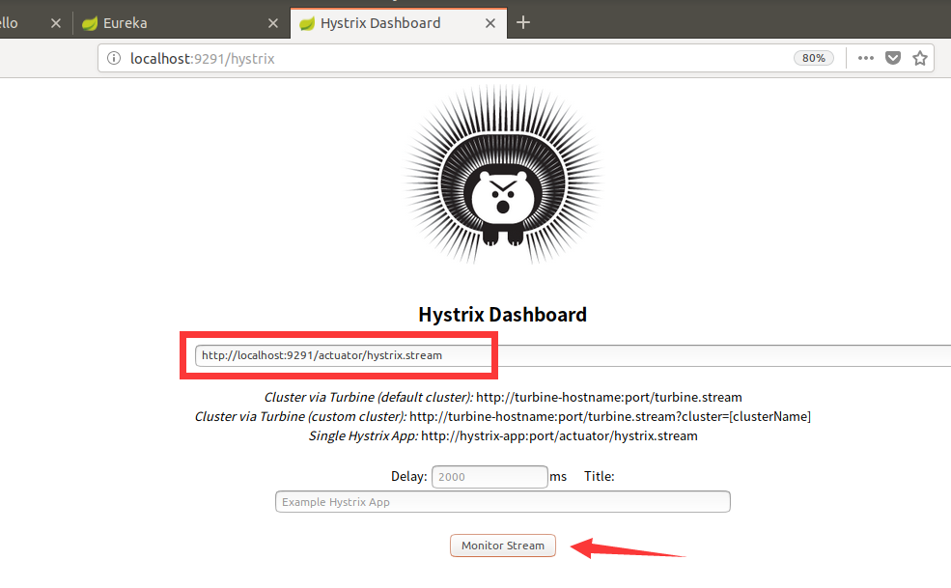951x588 pixels.
Task: Save the page with the Pocket icon
Action: pyautogui.click(x=892, y=58)
